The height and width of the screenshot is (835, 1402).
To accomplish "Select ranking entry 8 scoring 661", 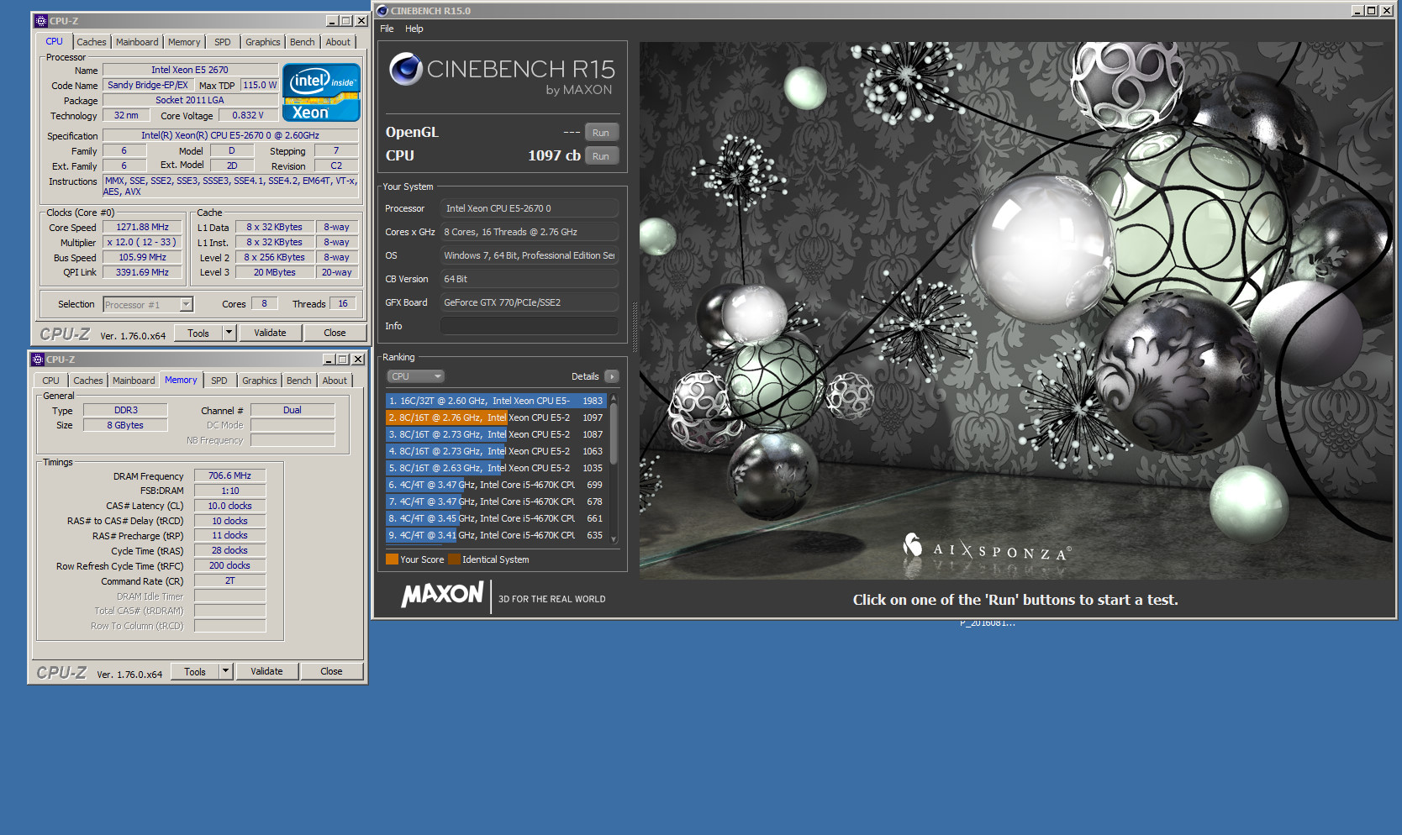I will coord(496,518).
